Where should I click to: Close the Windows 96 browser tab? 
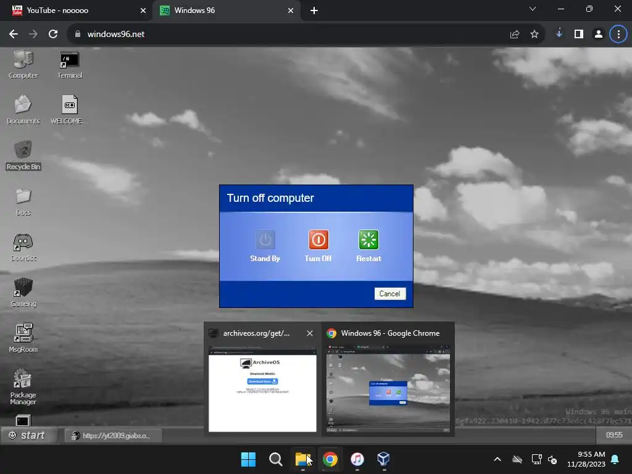click(291, 10)
